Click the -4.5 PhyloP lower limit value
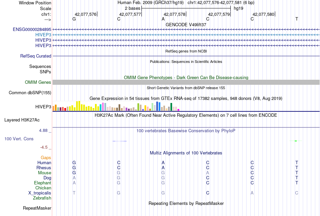320x216 pixels. [44, 147]
